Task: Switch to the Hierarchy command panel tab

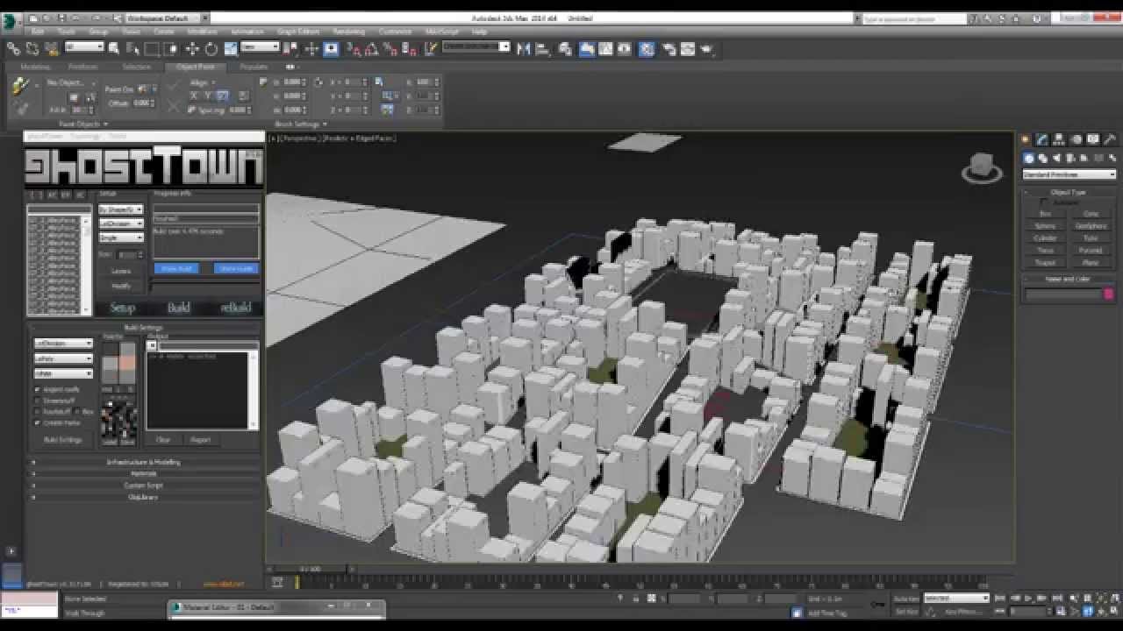Action: point(1059,139)
